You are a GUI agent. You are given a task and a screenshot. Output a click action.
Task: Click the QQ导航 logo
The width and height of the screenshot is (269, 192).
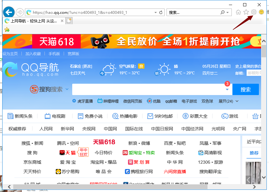tap(31, 69)
